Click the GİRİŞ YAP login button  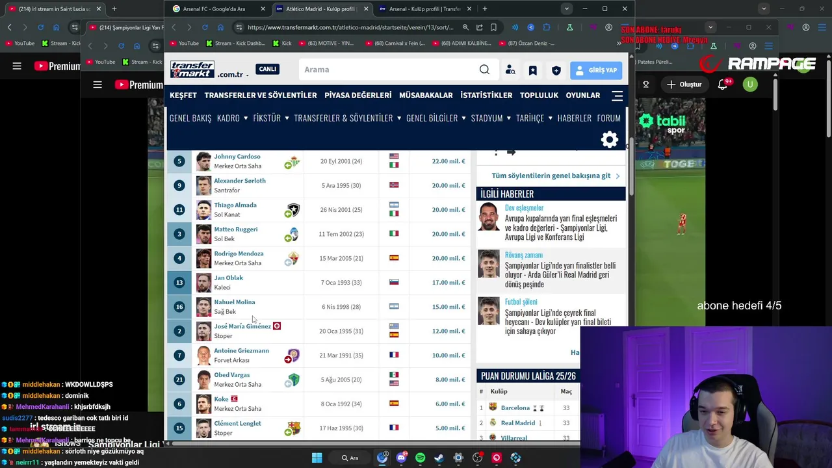[596, 70]
